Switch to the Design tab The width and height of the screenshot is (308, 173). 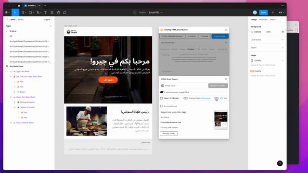coord(254,20)
